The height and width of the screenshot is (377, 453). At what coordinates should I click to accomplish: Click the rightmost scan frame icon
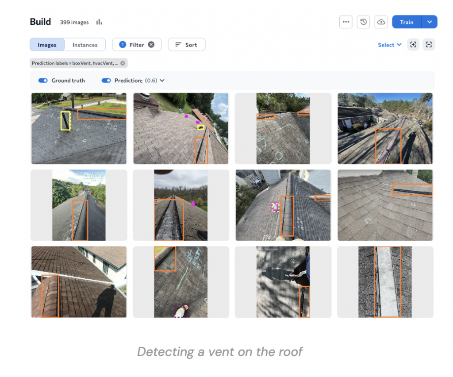[x=429, y=45]
